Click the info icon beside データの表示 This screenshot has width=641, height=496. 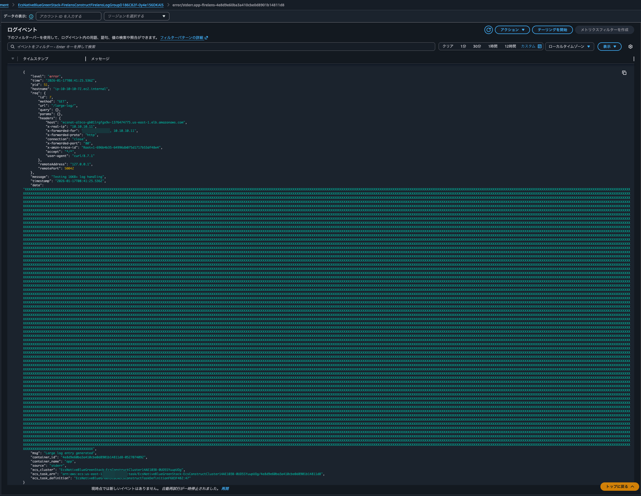pyautogui.click(x=31, y=16)
